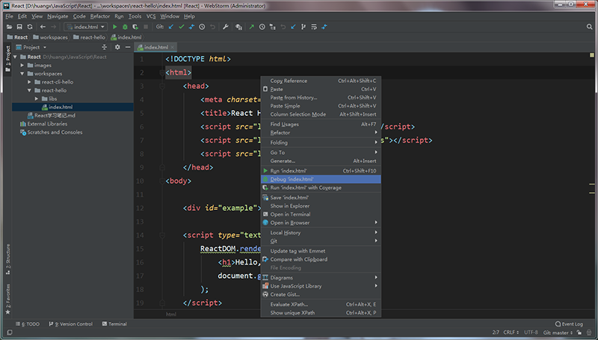
Task: Click the Git update project arrow icon
Action: [171, 27]
